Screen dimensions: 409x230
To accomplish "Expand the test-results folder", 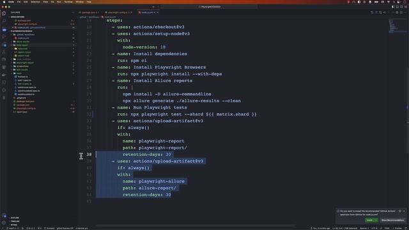I will click(22, 70).
